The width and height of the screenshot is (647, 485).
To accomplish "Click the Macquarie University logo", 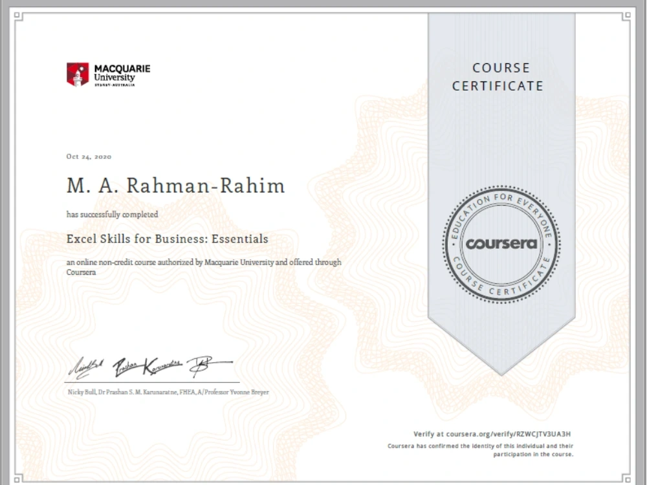I will (109, 74).
